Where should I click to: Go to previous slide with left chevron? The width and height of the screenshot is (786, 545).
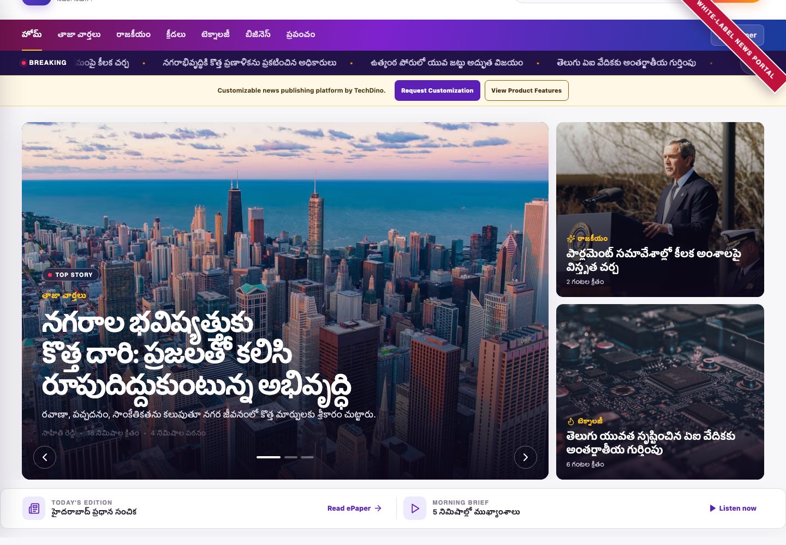tap(45, 457)
